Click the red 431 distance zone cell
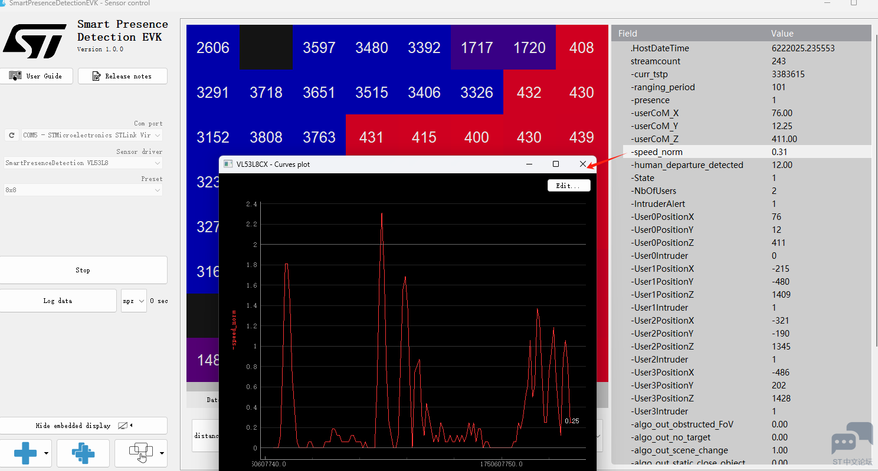 pyautogui.click(x=371, y=137)
